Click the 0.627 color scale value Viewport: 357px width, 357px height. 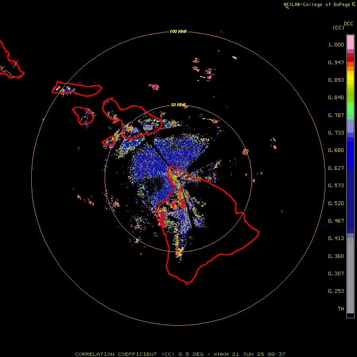(336, 168)
